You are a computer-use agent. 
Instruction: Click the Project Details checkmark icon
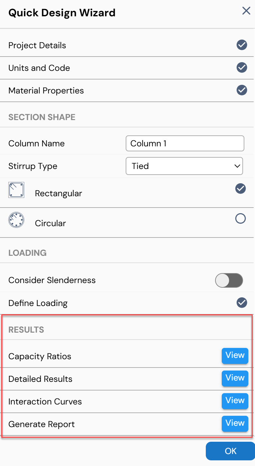tap(242, 45)
